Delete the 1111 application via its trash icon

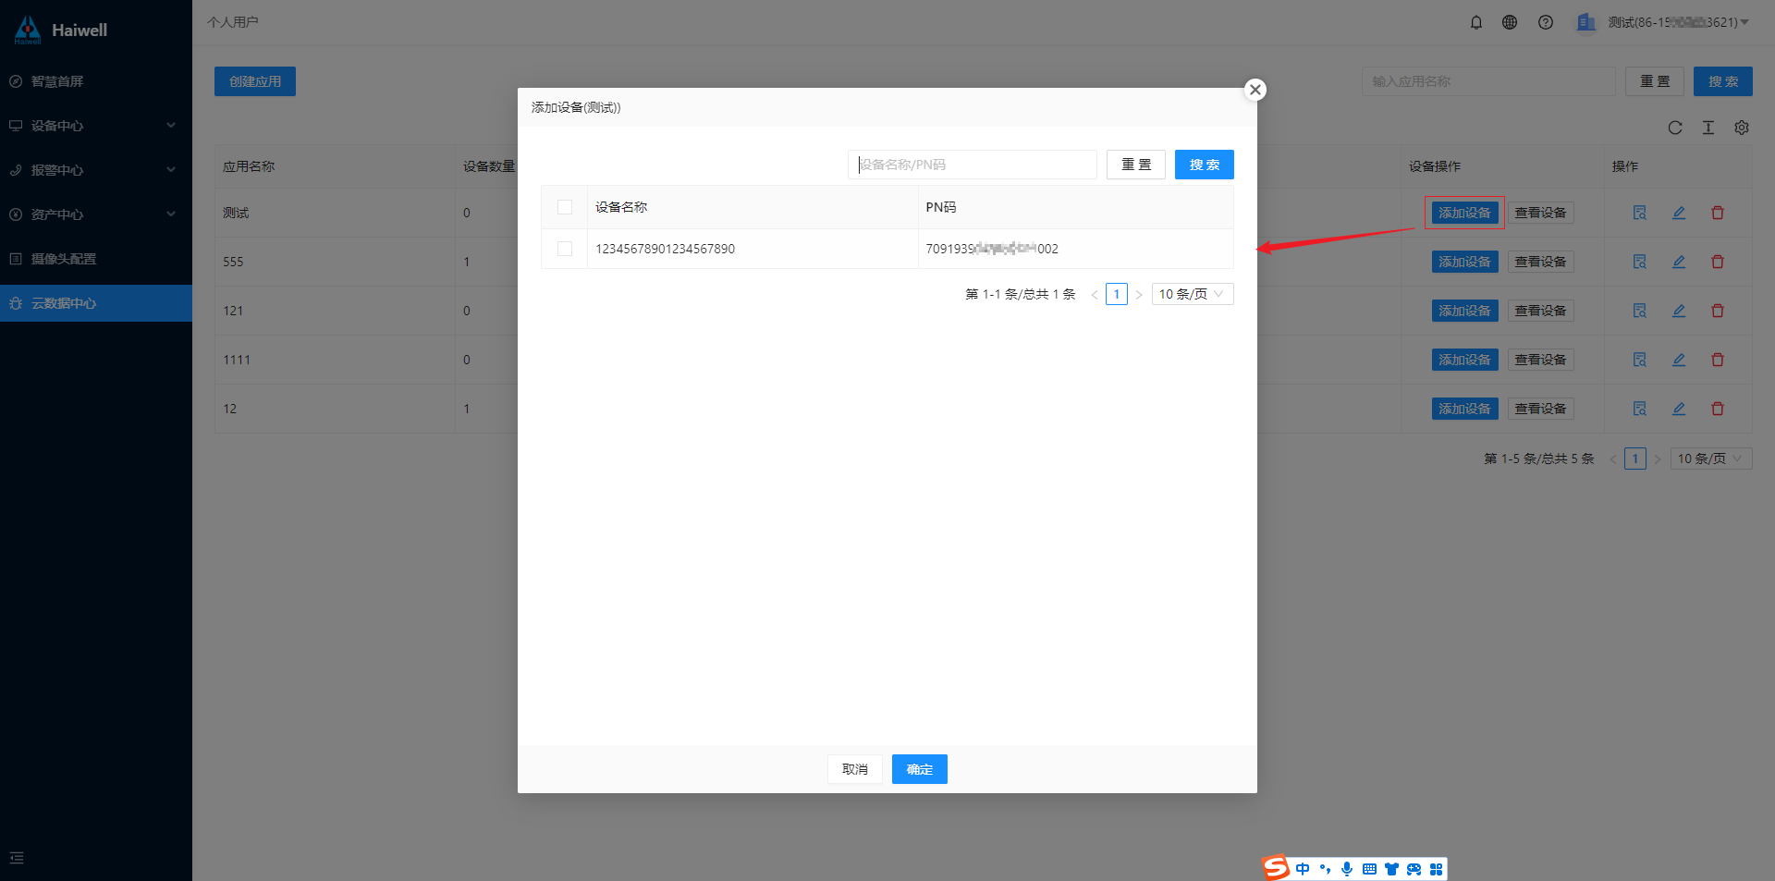1718,360
